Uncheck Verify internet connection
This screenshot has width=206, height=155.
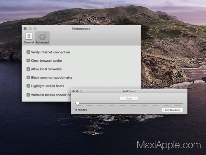point(28,52)
